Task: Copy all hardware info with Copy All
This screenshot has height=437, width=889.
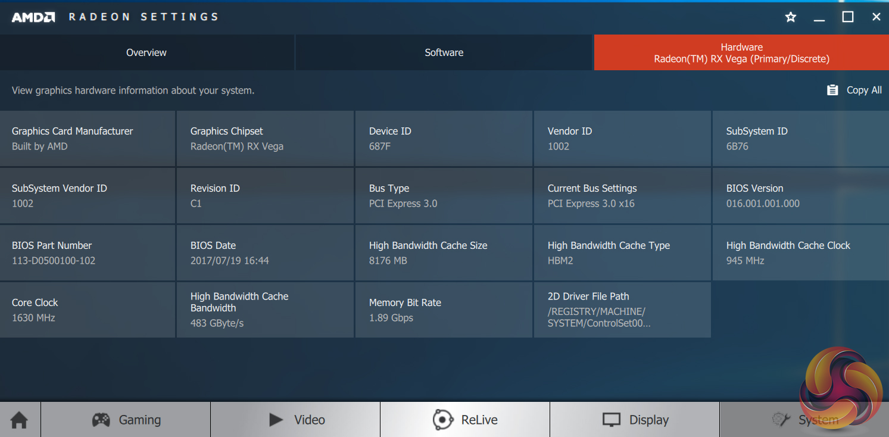Action: pos(854,90)
